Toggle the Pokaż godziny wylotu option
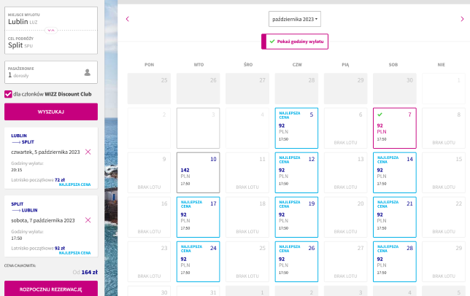This screenshot has width=470, height=296. (x=295, y=42)
